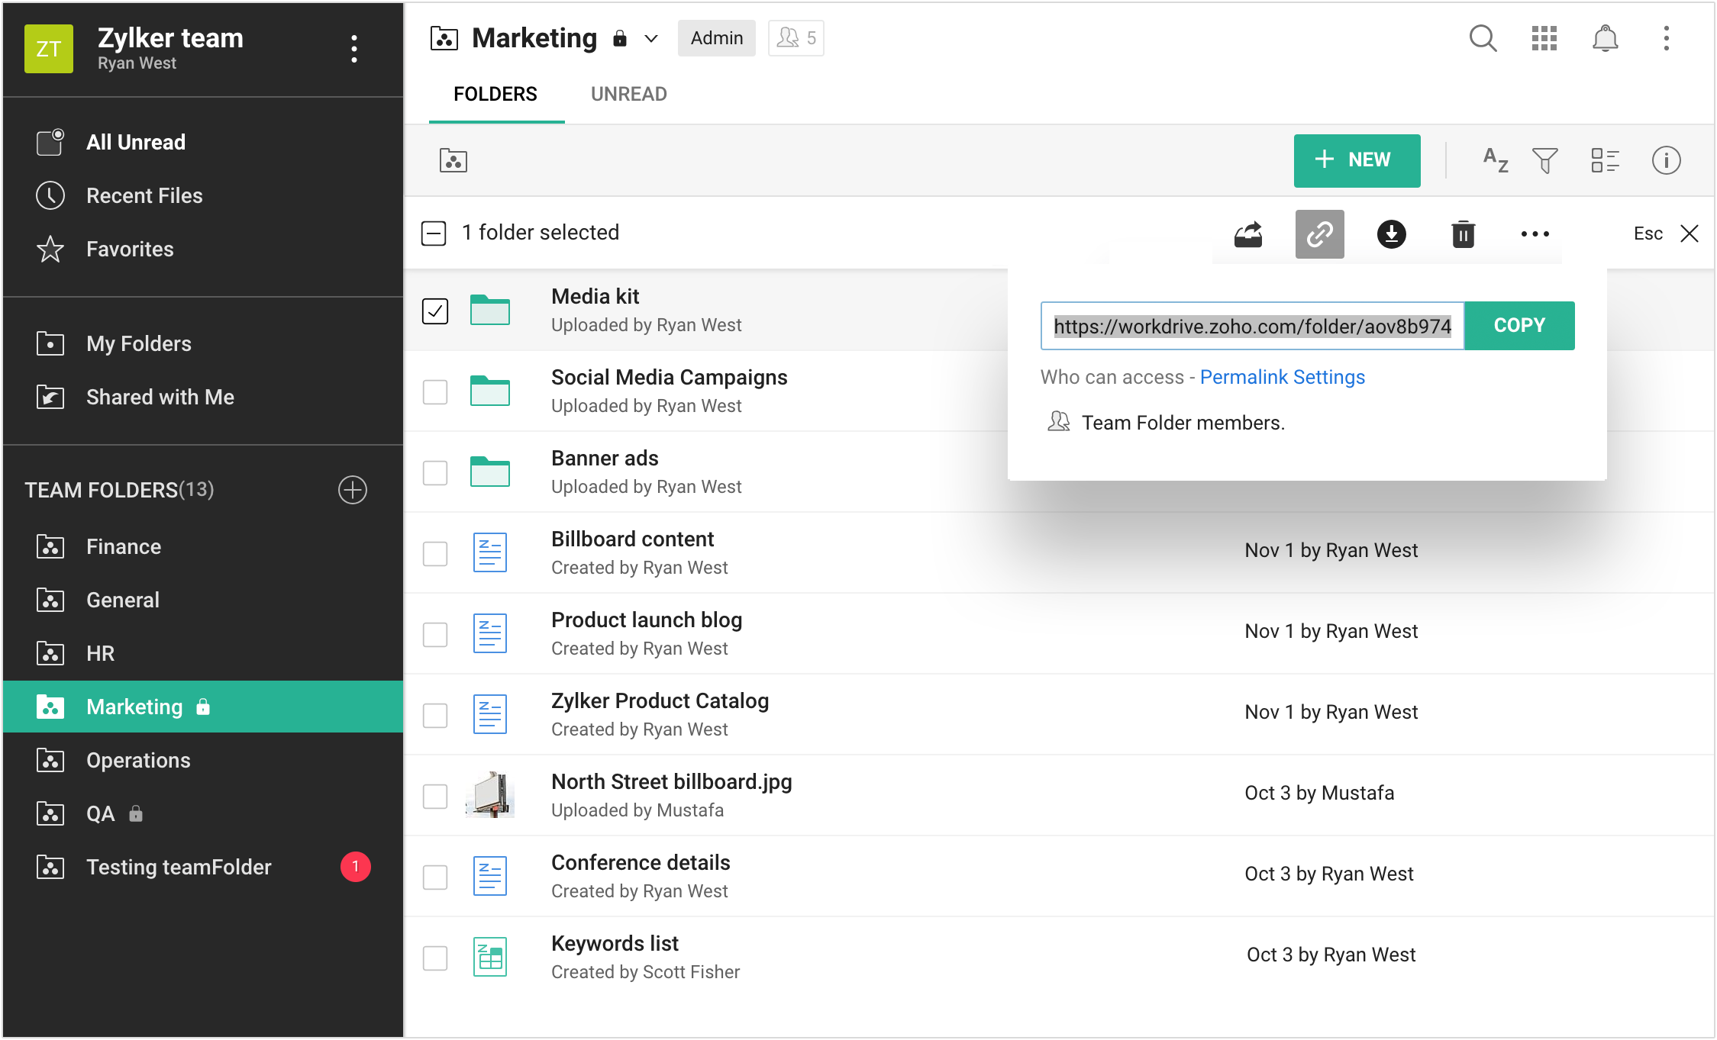Click the share folder icon
1717x1040 pixels.
coord(1248,233)
